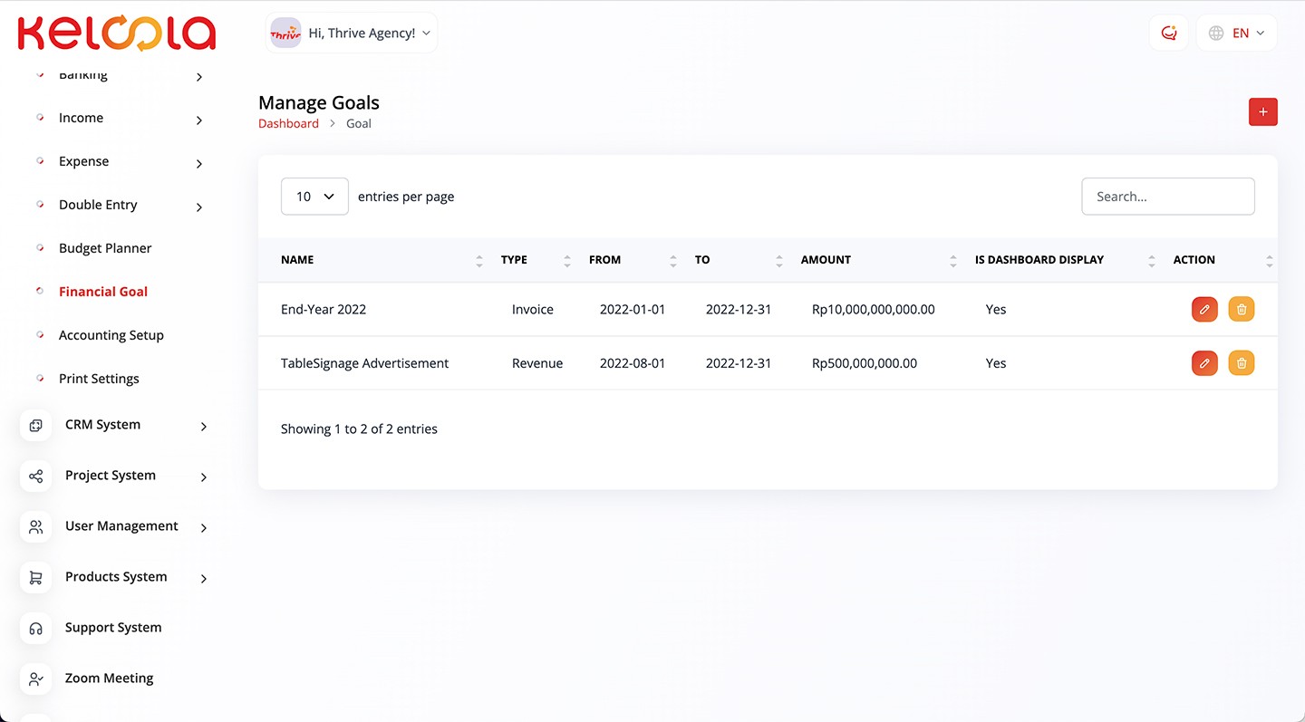Click the CRM System sidebar icon
This screenshot has width=1305, height=722.
(x=36, y=425)
